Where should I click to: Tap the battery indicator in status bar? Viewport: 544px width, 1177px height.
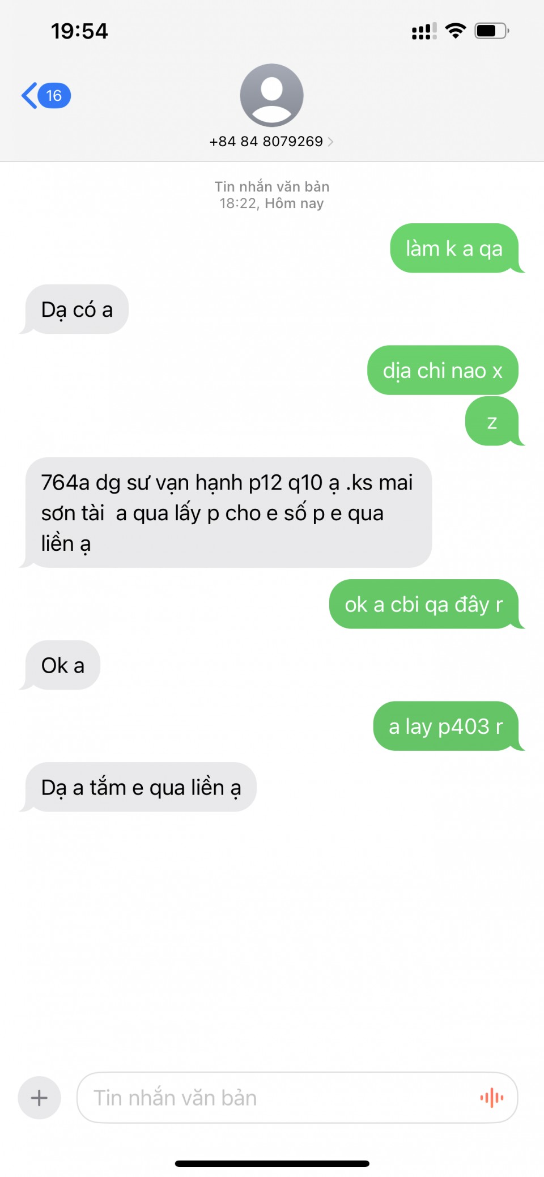[x=492, y=31]
